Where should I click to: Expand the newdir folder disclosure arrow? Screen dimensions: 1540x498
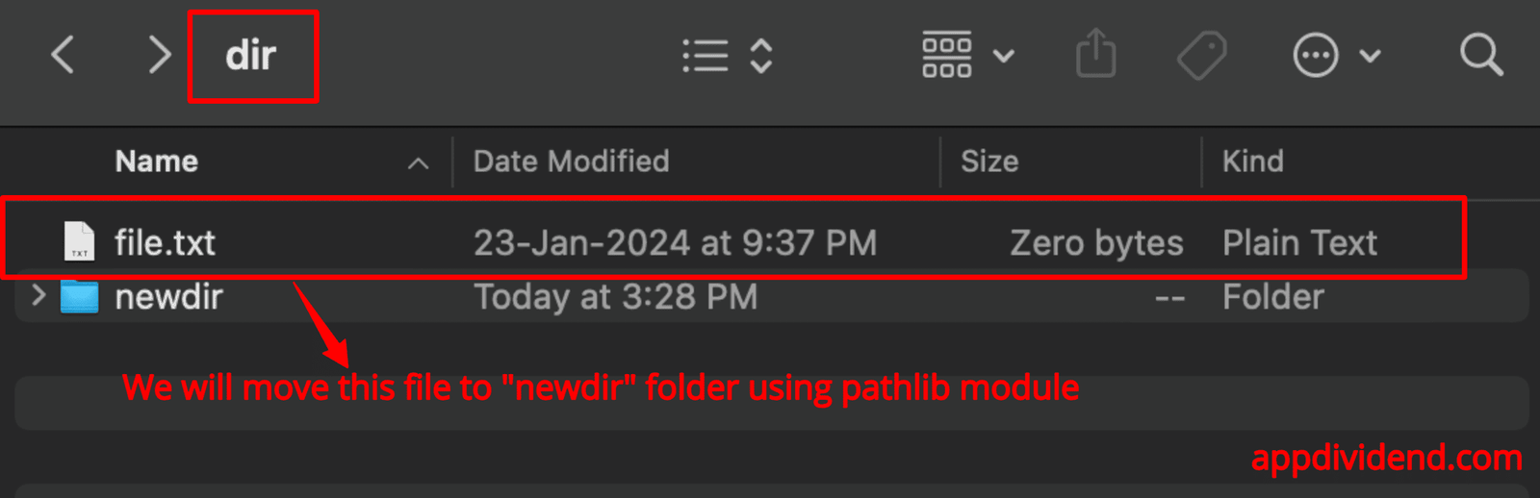pyautogui.click(x=38, y=295)
